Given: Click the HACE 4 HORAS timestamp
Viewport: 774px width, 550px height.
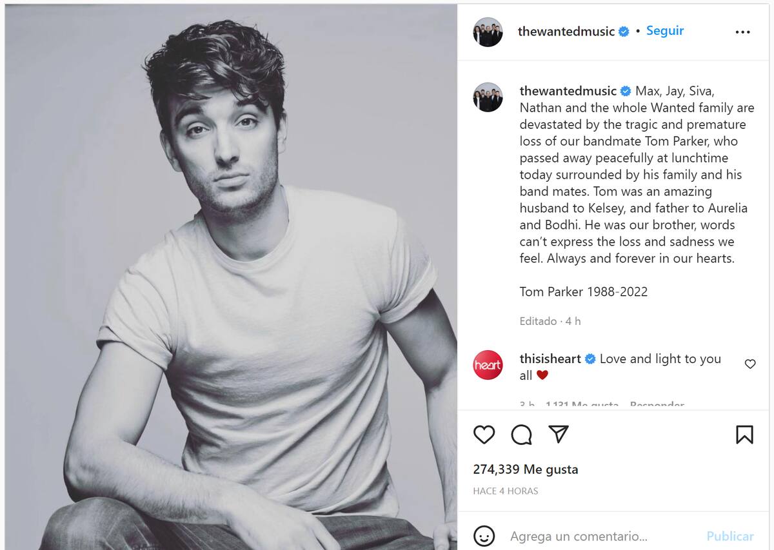Looking at the screenshot, I should pos(506,491).
